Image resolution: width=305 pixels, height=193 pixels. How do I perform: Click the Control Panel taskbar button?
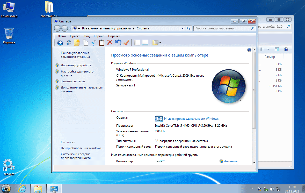click(x=54, y=189)
